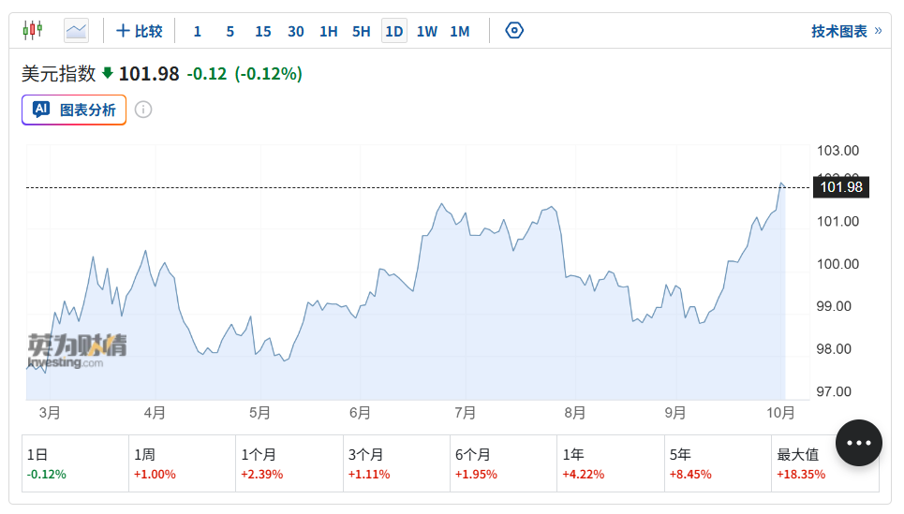Screen dimensions: 904x514
Task: Show the 3个月 performance range
Action: pyautogui.click(x=396, y=463)
